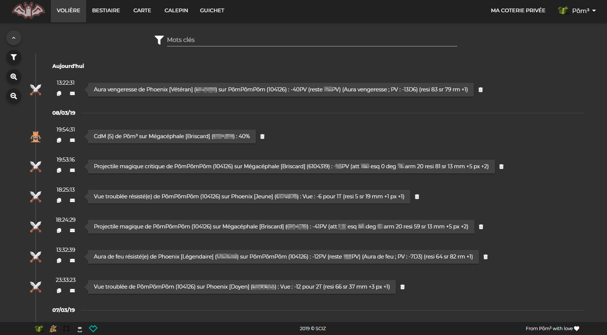The image size is (607, 335).
Task: Click the teal heart icon in footer
Action: [93, 329]
